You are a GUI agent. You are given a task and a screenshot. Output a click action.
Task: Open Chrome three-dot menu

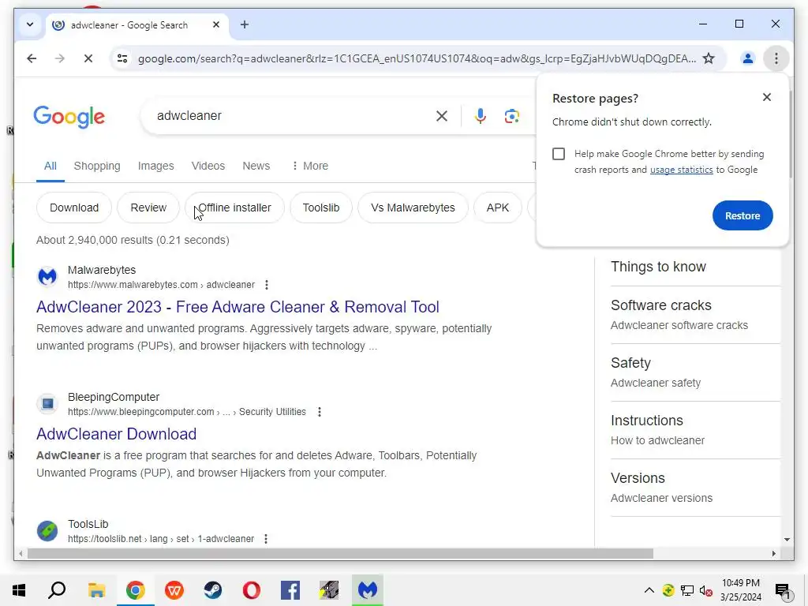coord(776,58)
